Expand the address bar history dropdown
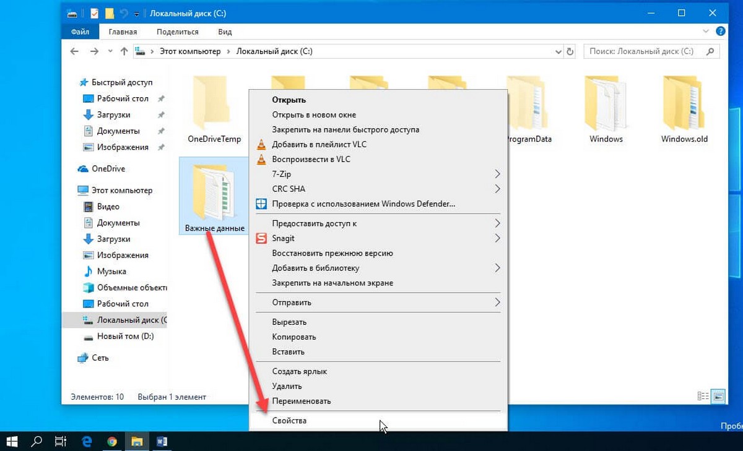The height and width of the screenshot is (451, 743). 558,51
